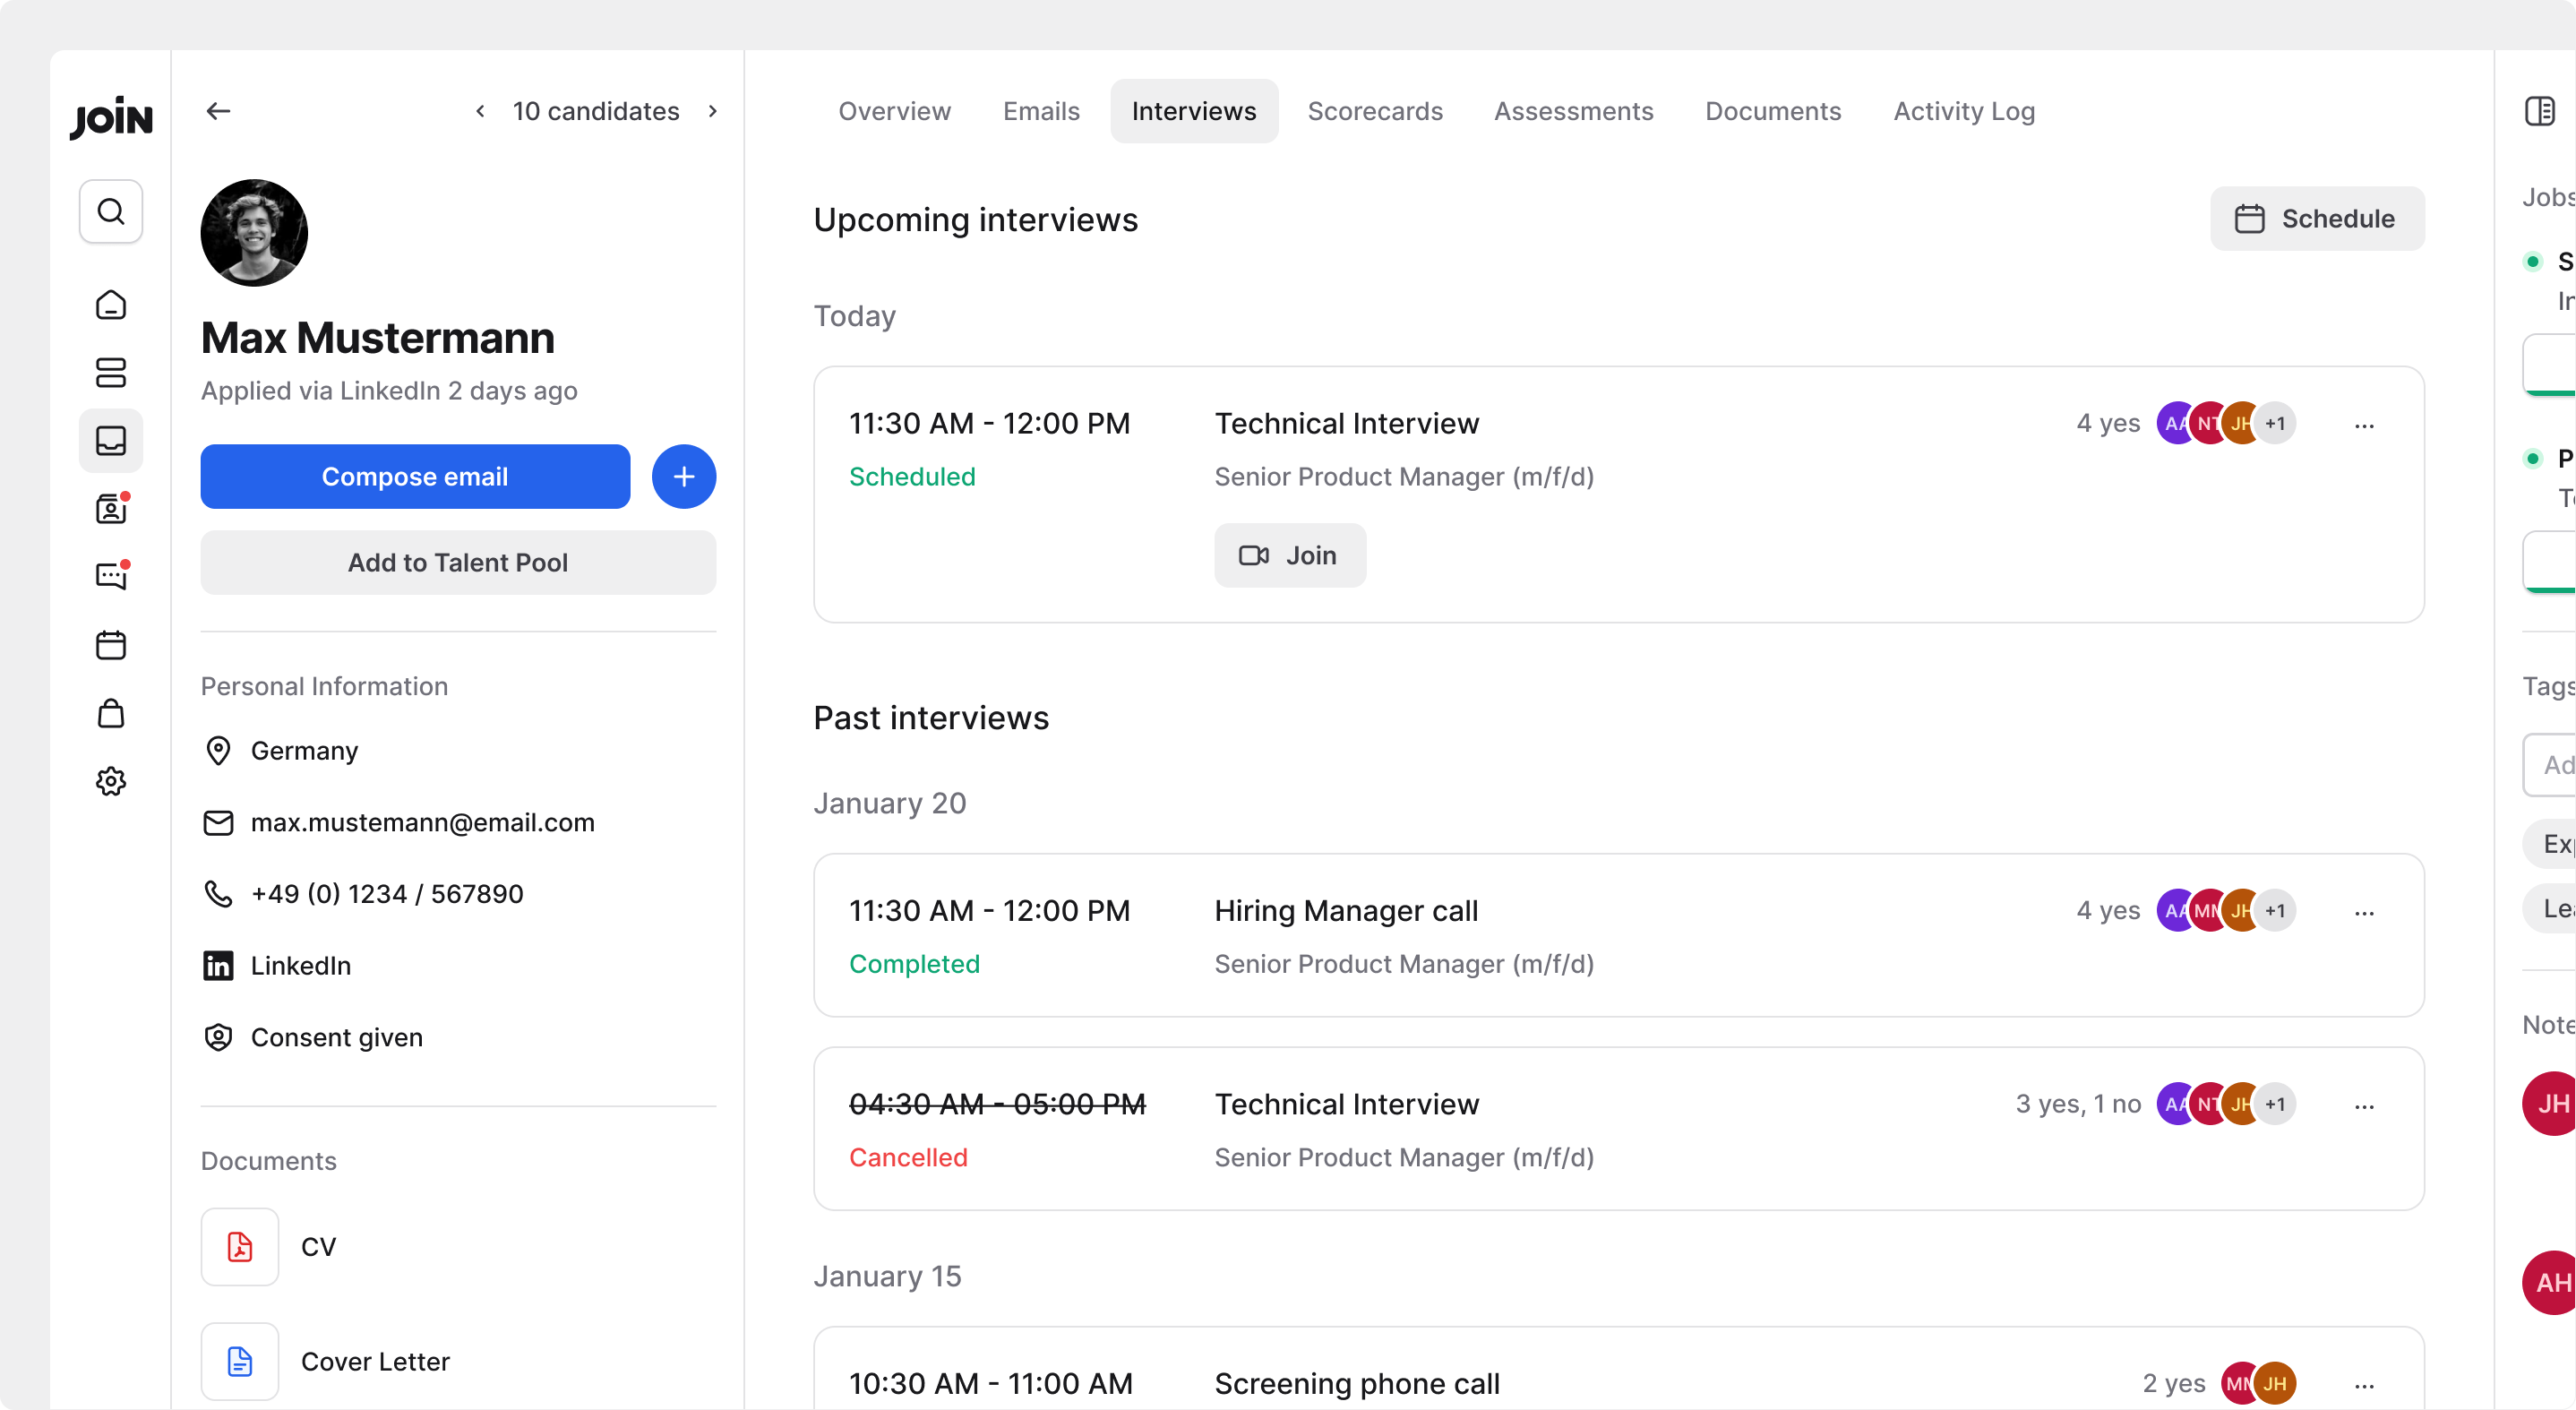Open the settings gear icon
This screenshot has width=2576, height=1410.
point(111,781)
